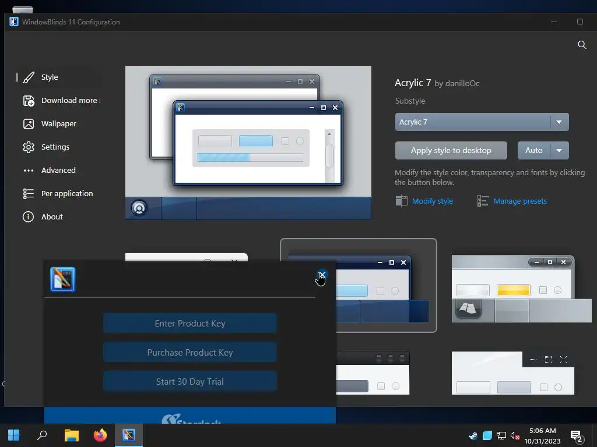This screenshot has width=597, height=447.
Task: Click Start 30 Day Trial button
Action: point(190,382)
